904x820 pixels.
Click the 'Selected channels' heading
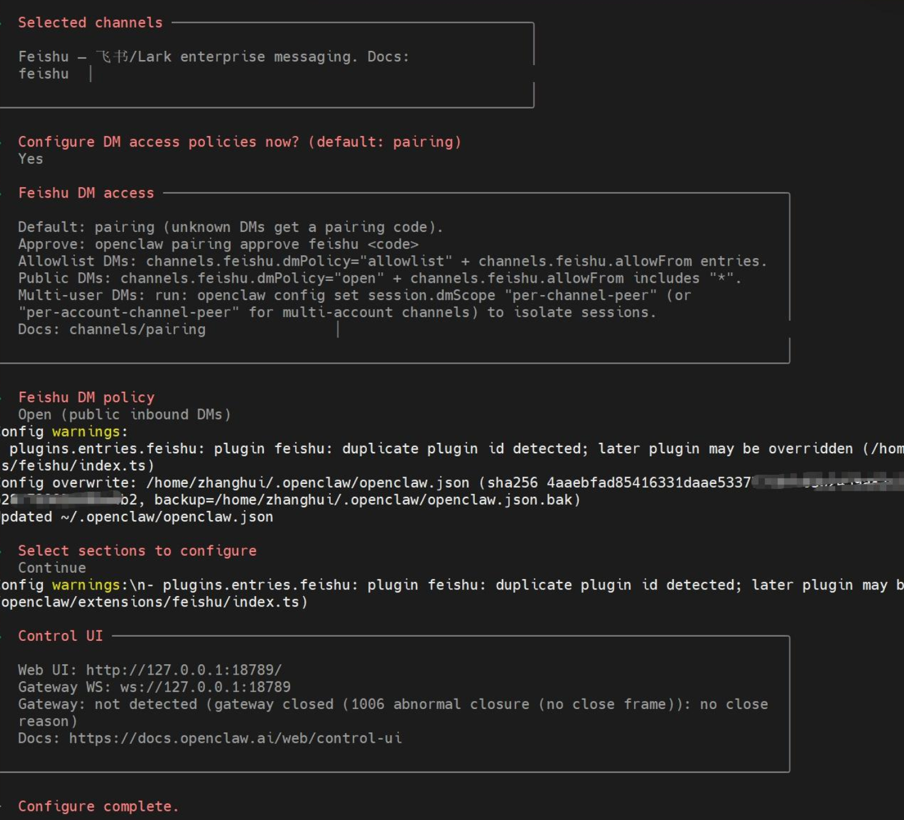[x=90, y=23]
